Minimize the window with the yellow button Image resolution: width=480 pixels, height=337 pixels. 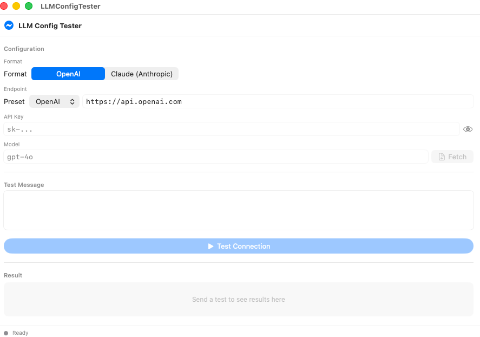click(16, 6)
